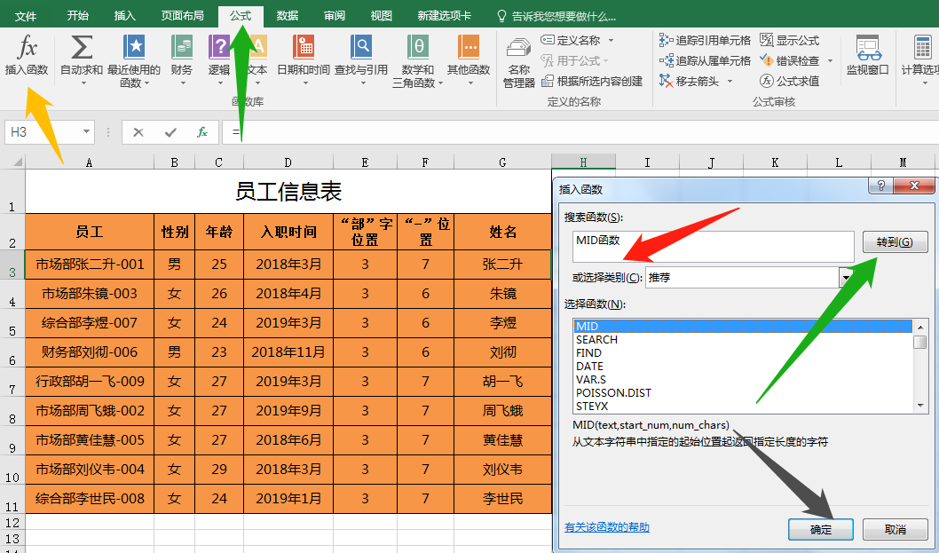Screen dimensions: 939x553
Task: Expand the Name Box dropdown arrow
Action: click(x=86, y=131)
